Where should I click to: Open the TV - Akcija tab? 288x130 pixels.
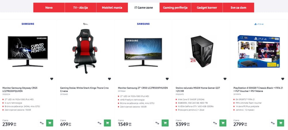tap(80, 7)
